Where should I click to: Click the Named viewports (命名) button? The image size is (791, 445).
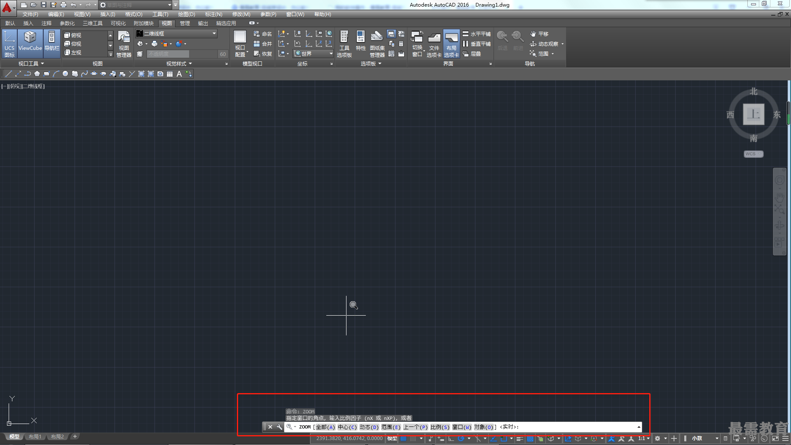pos(262,34)
